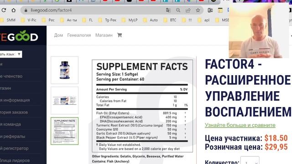Open the MyLP bookmarks folder
Image resolution: width=292 pixels, height=164 pixels.
point(130,20)
